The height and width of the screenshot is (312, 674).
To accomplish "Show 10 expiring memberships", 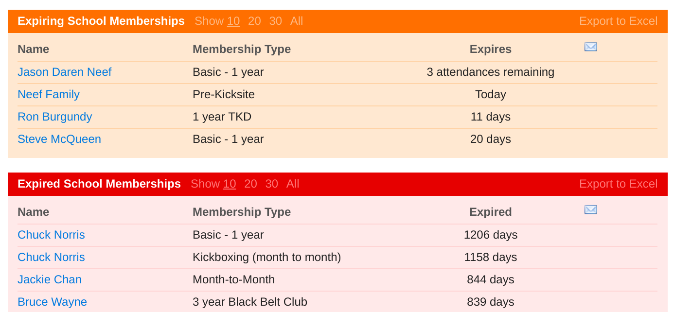I will [x=233, y=21].
